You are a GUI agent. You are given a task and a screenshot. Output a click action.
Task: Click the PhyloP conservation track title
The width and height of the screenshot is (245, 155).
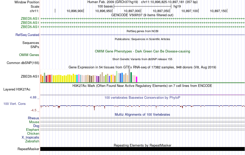coord(142,97)
